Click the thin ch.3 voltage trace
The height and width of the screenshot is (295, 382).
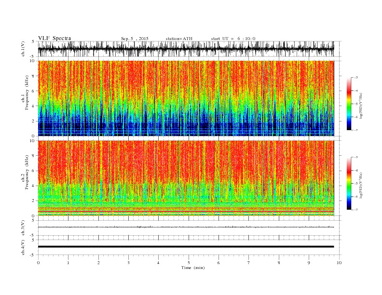point(186,227)
